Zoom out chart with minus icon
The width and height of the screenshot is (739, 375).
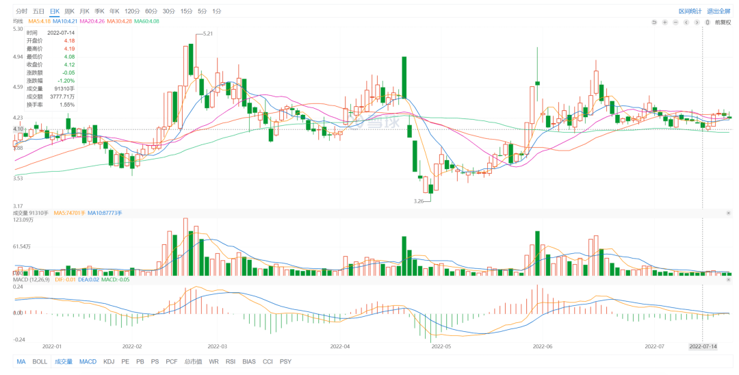675,23
